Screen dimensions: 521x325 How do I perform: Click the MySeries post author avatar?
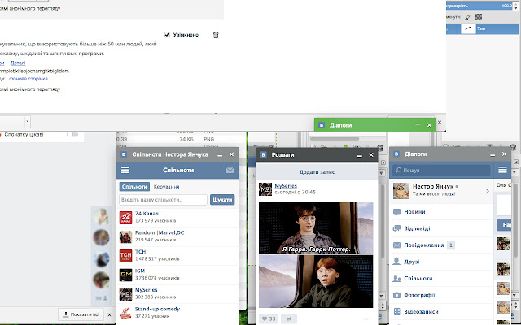coord(265,189)
